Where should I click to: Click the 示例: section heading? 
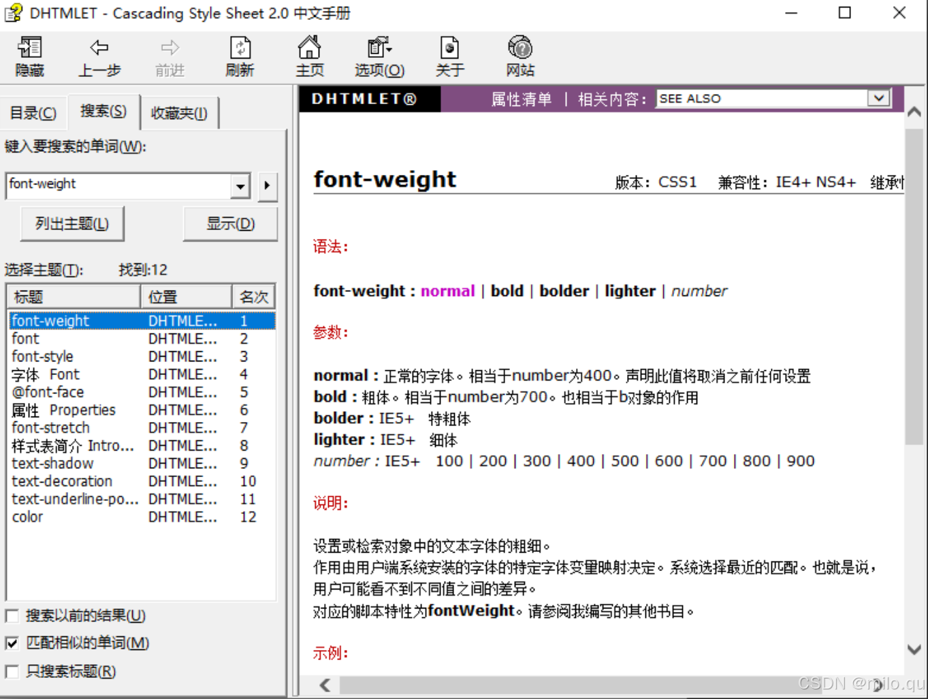tap(330, 653)
